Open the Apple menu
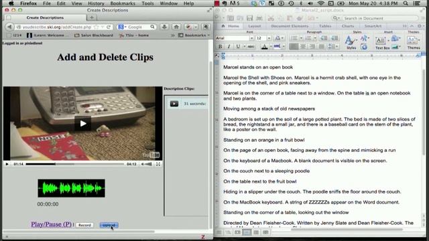Viewport: 429px width, 241px height. coord(11,3)
